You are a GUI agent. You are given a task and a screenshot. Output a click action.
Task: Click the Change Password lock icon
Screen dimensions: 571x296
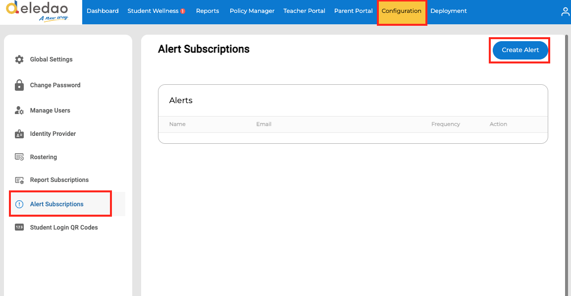coord(19,85)
